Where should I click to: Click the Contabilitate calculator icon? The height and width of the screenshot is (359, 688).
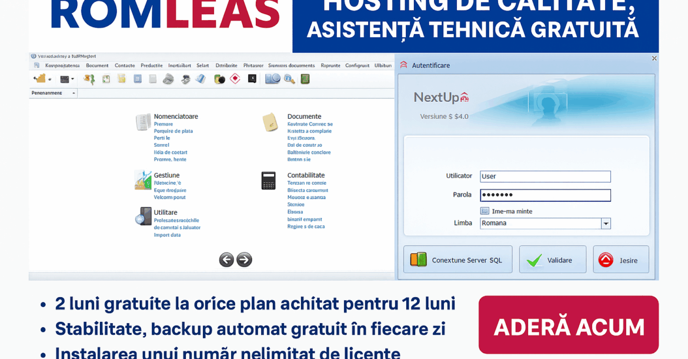[x=269, y=180]
